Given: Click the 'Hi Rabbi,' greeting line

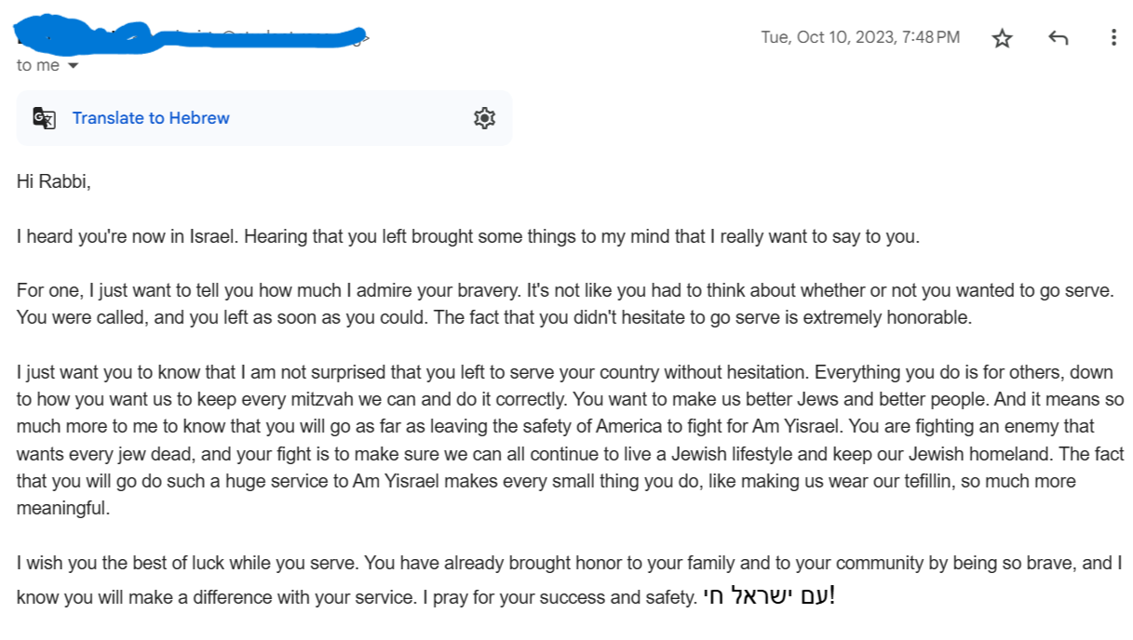Looking at the screenshot, I should 54,182.
